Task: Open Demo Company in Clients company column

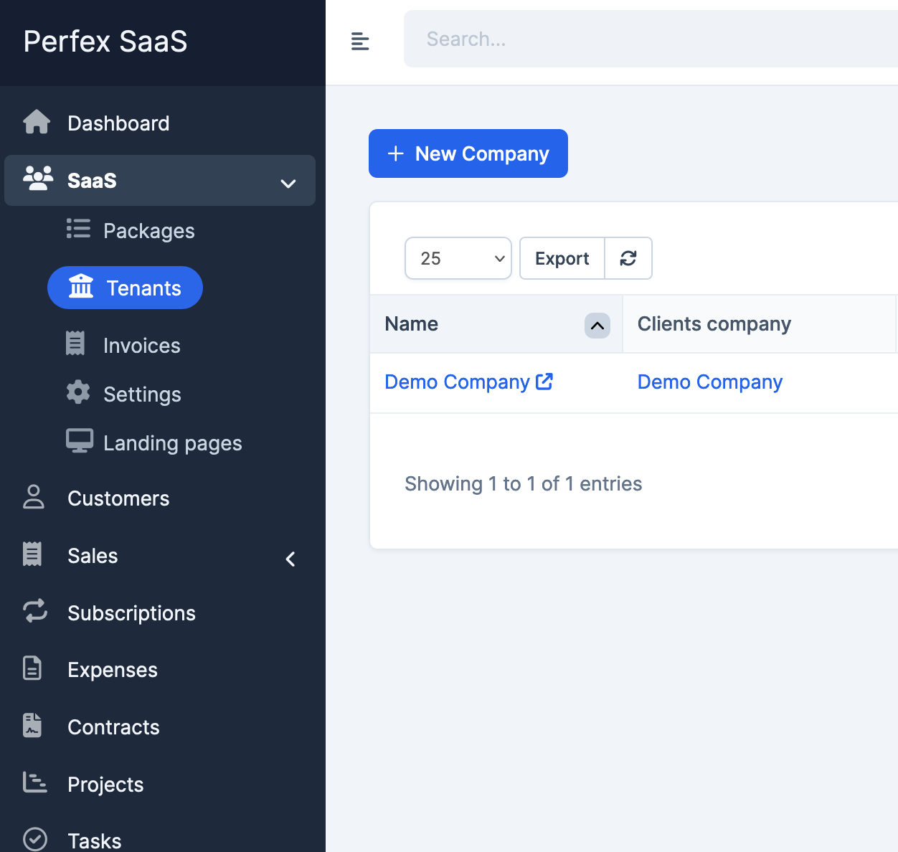Action: click(x=710, y=382)
